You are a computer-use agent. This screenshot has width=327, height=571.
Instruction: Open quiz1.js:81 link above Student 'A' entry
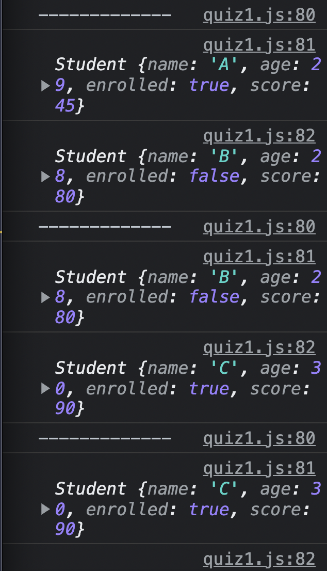click(259, 46)
